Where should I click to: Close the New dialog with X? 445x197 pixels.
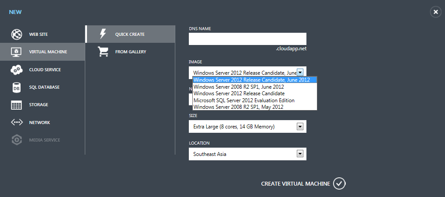[436, 12]
